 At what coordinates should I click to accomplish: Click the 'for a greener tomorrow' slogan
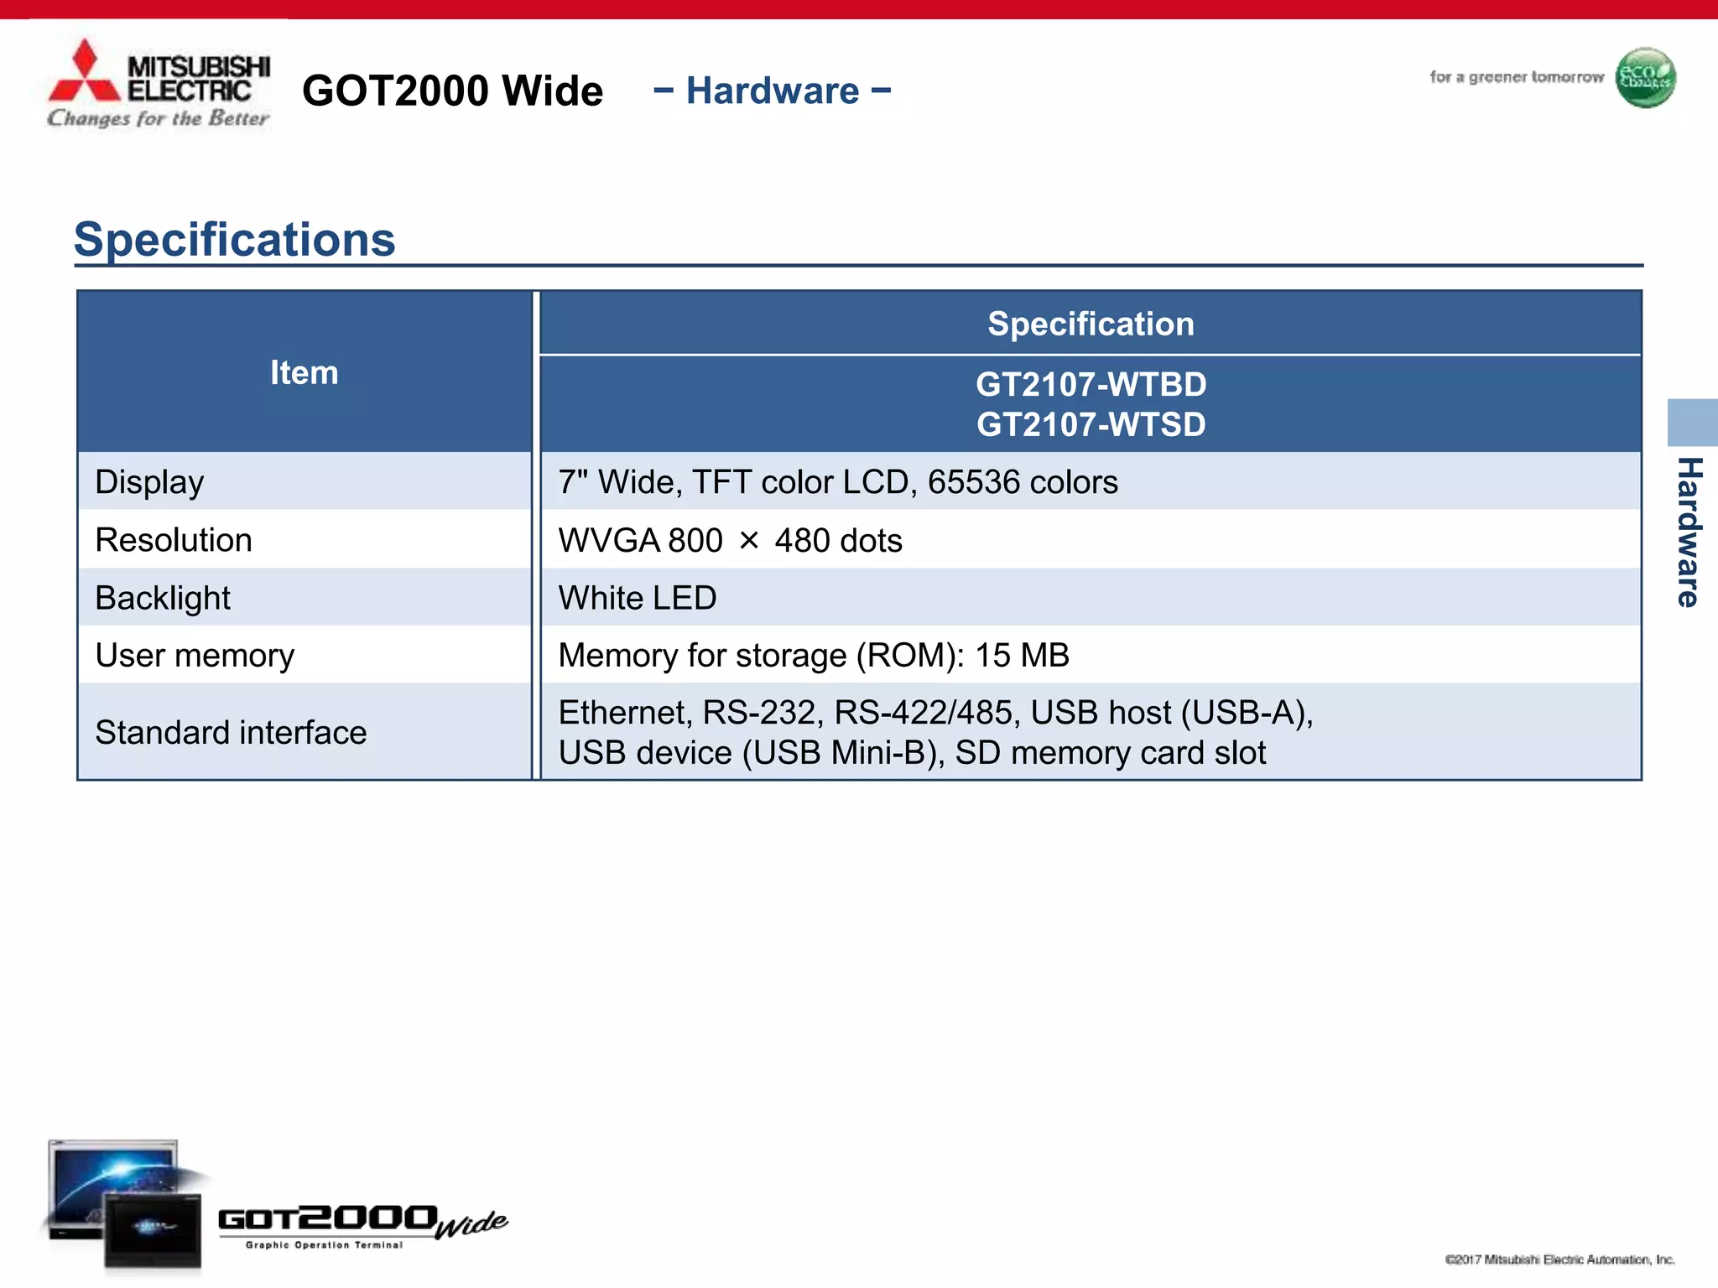tap(1517, 77)
